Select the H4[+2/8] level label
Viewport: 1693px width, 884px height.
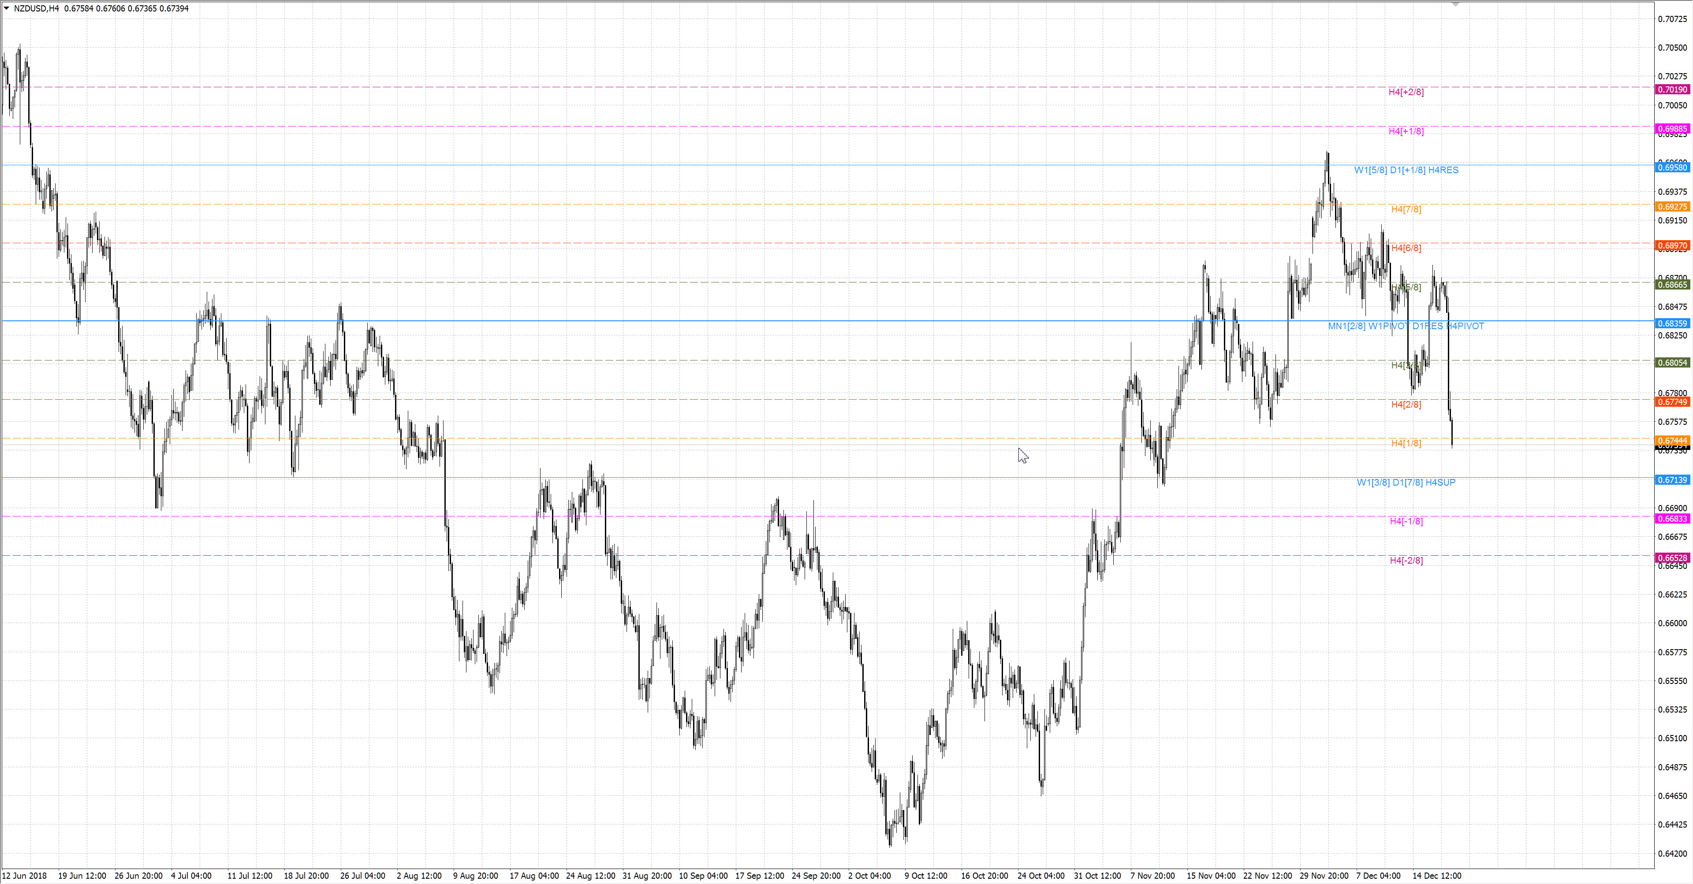pos(1406,92)
